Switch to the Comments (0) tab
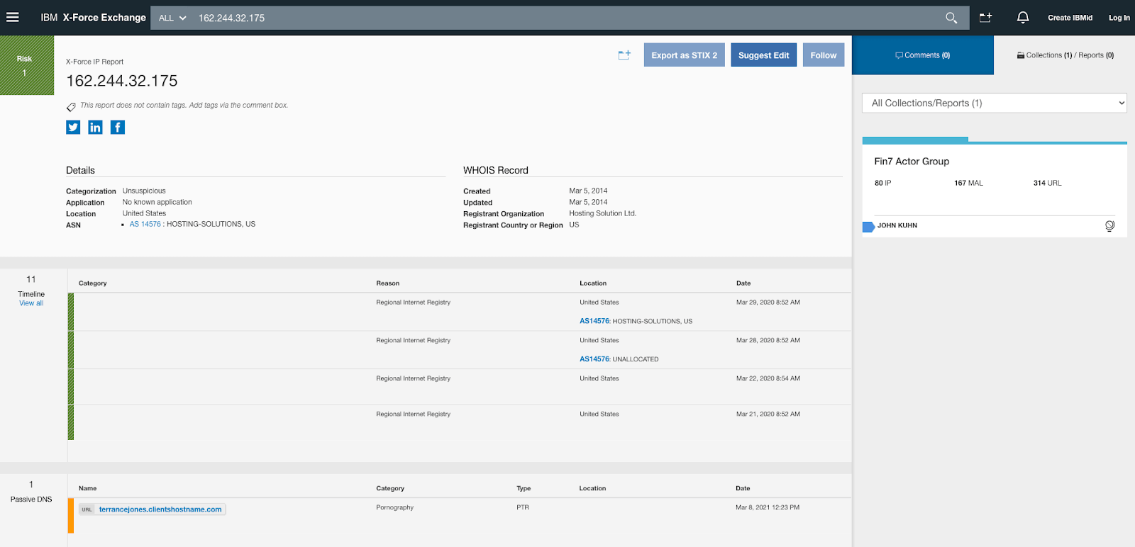Screen dimensions: 1135x547 tap(922, 55)
